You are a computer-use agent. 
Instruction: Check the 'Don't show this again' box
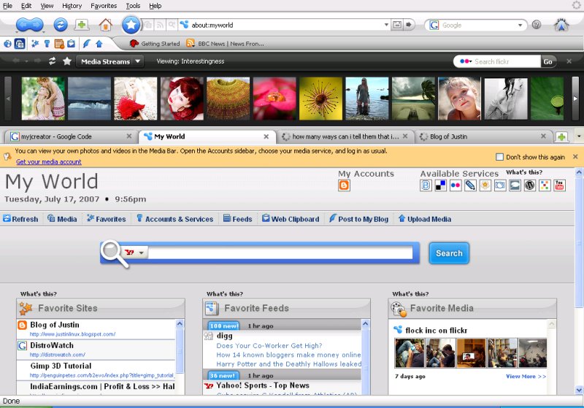pos(499,157)
